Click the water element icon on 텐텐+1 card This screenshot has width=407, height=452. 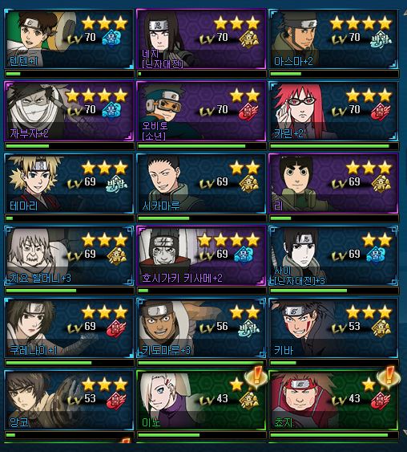[x=111, y=39]
